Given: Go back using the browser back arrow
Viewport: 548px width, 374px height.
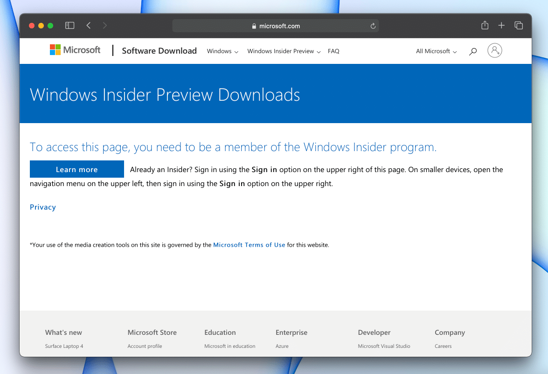Looking at the screenshot, I should click(x=89, y=26).
